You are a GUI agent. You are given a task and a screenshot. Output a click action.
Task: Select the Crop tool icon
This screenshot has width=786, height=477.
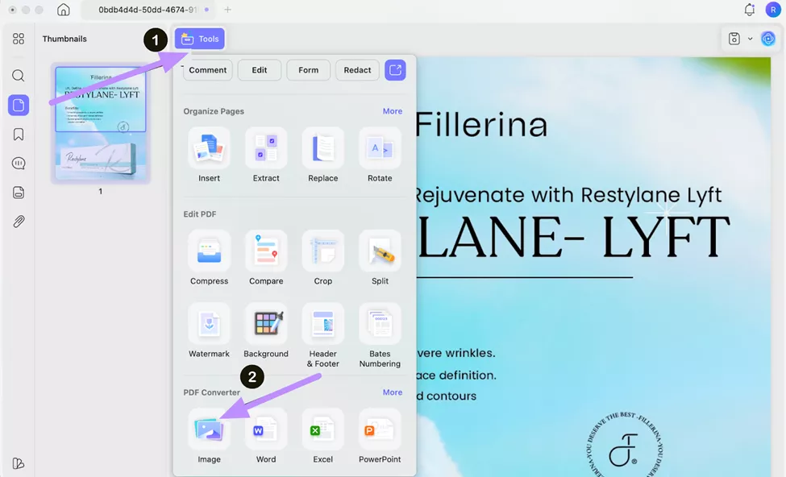322,252
